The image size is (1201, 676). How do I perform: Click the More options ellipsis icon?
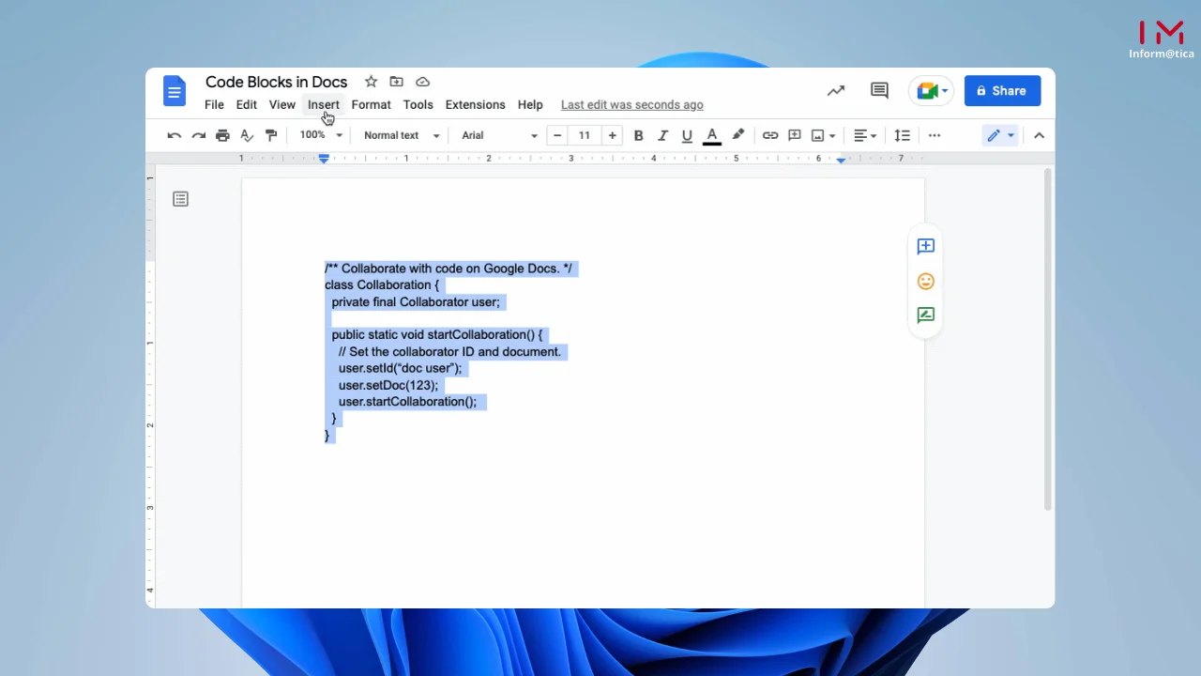point(935,135)
